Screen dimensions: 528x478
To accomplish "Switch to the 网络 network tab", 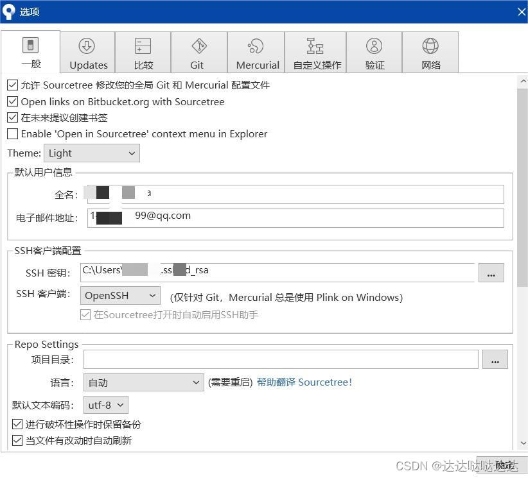I will [430, 52].
